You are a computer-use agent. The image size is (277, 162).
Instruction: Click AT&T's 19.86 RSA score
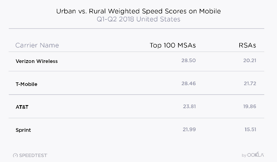(x=248, y=106)
